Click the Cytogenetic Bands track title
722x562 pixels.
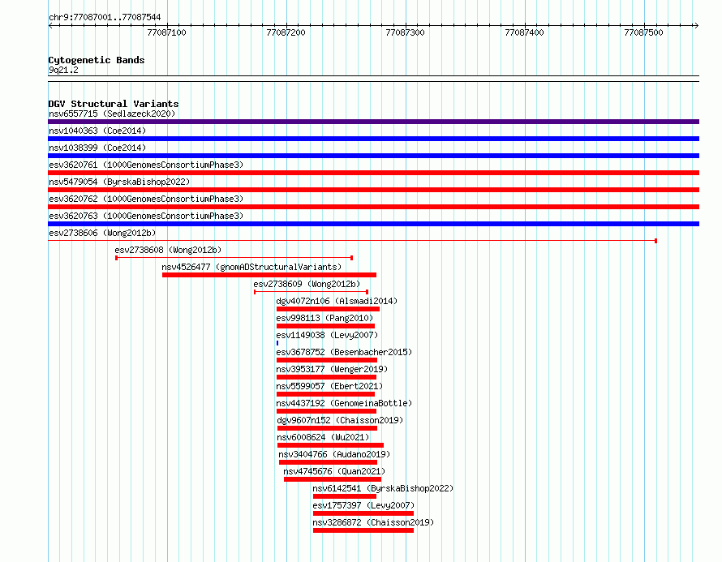[97, 60]
